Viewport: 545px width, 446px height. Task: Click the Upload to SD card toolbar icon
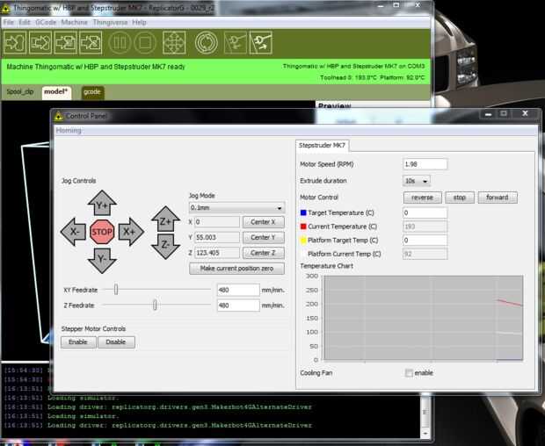[66, 43]
